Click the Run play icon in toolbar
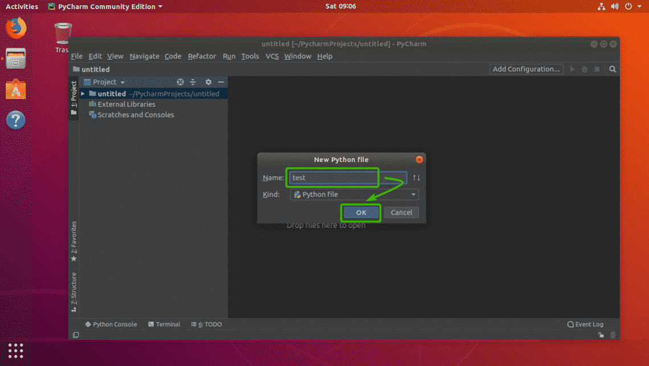649x366 pixels. (572, 69)
